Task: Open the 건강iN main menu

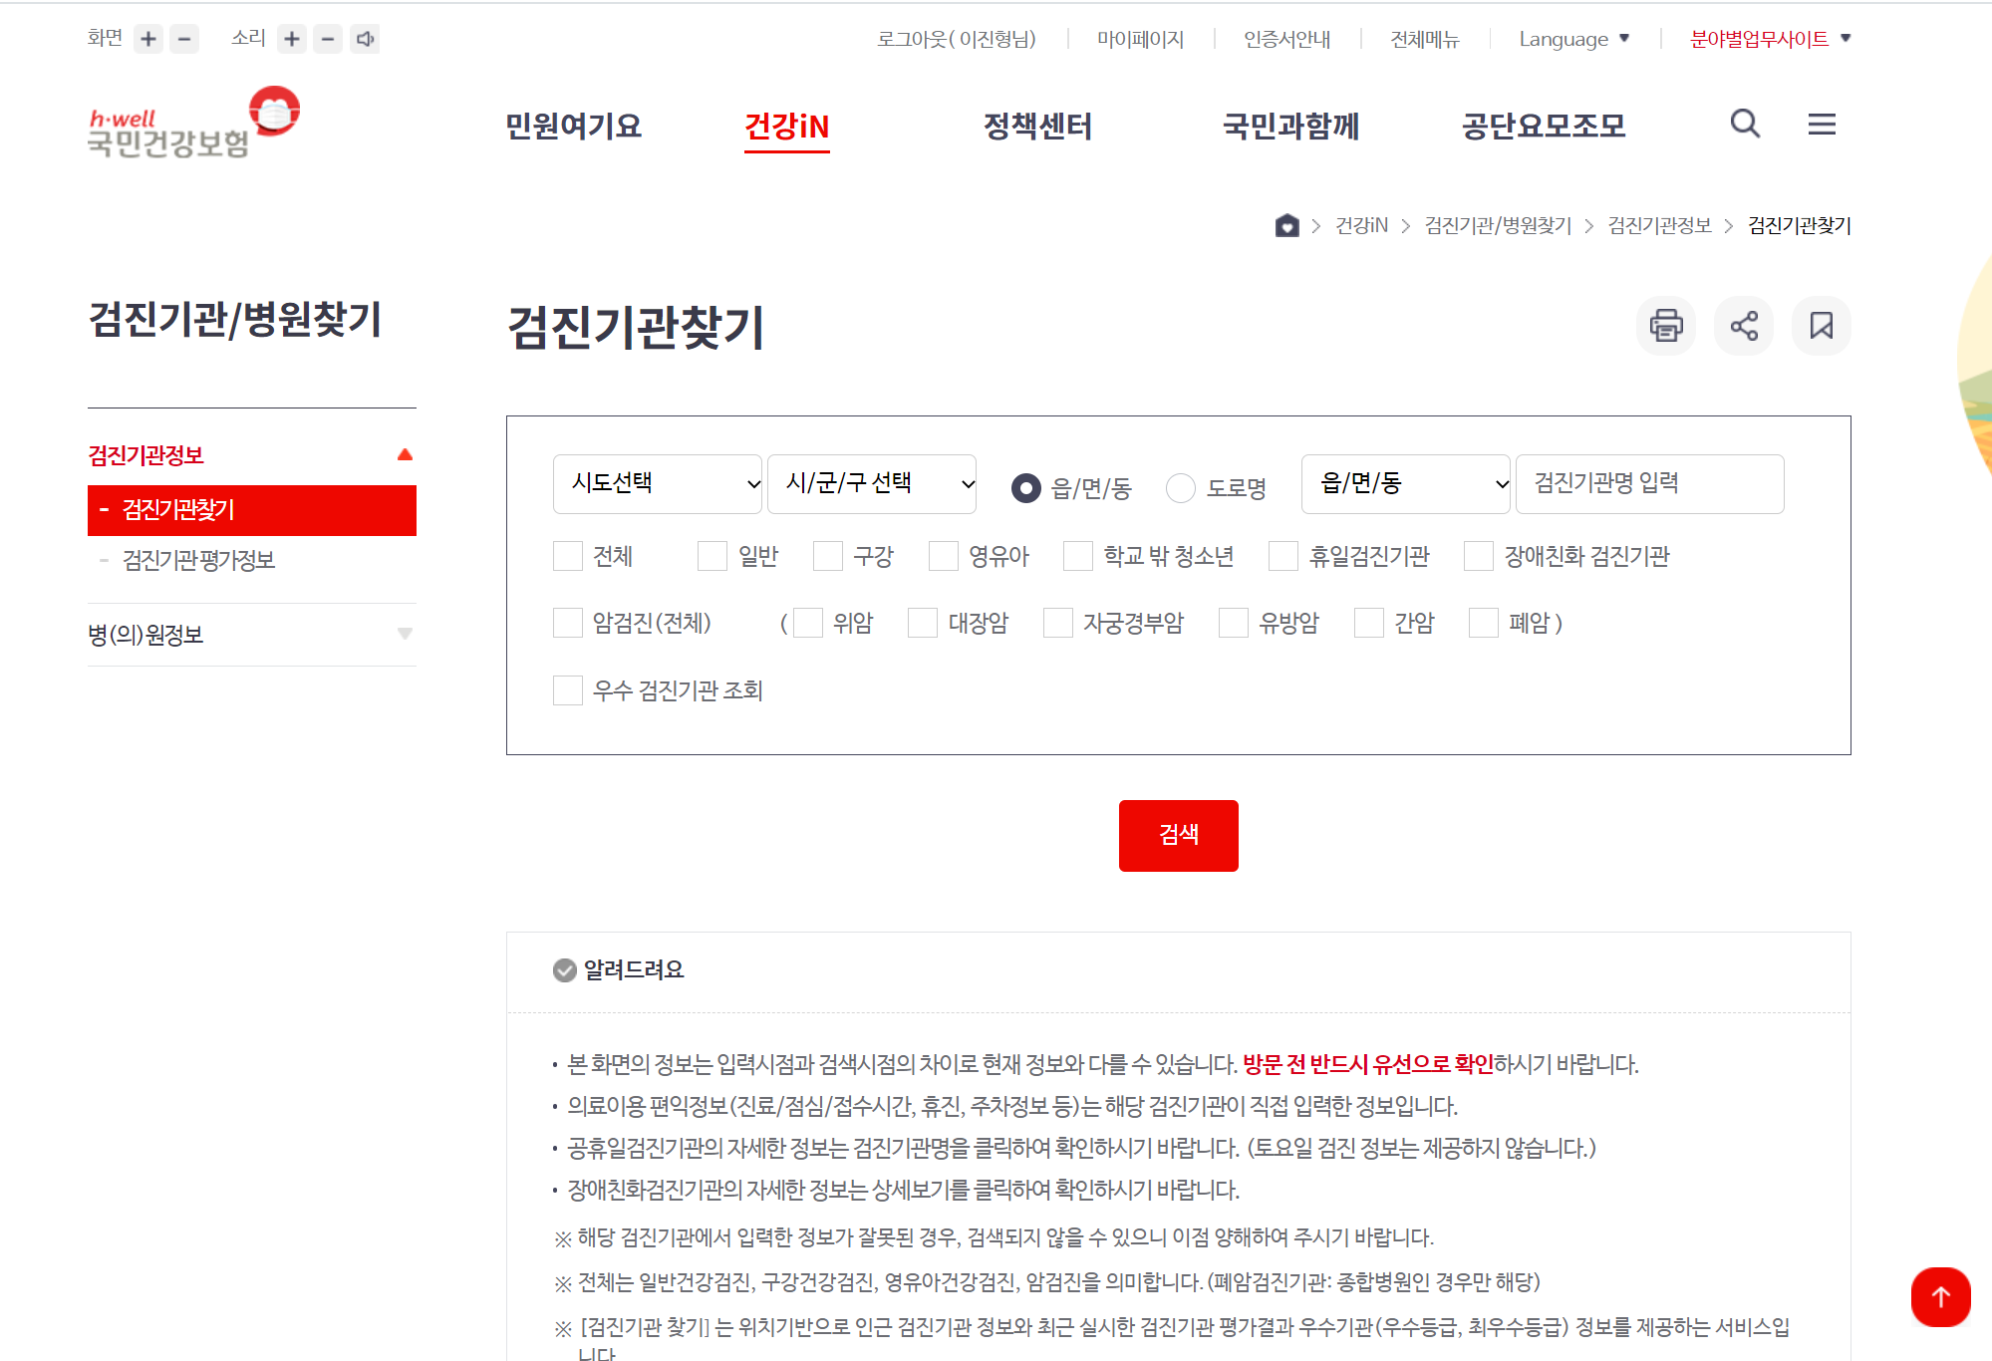Action: tap(786, 127)
